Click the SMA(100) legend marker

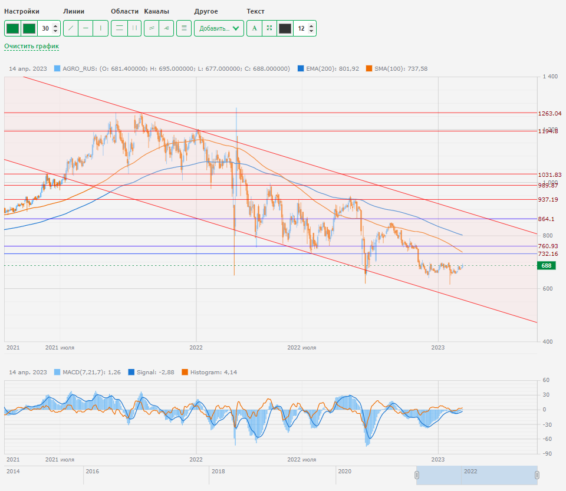coord(369,68)
